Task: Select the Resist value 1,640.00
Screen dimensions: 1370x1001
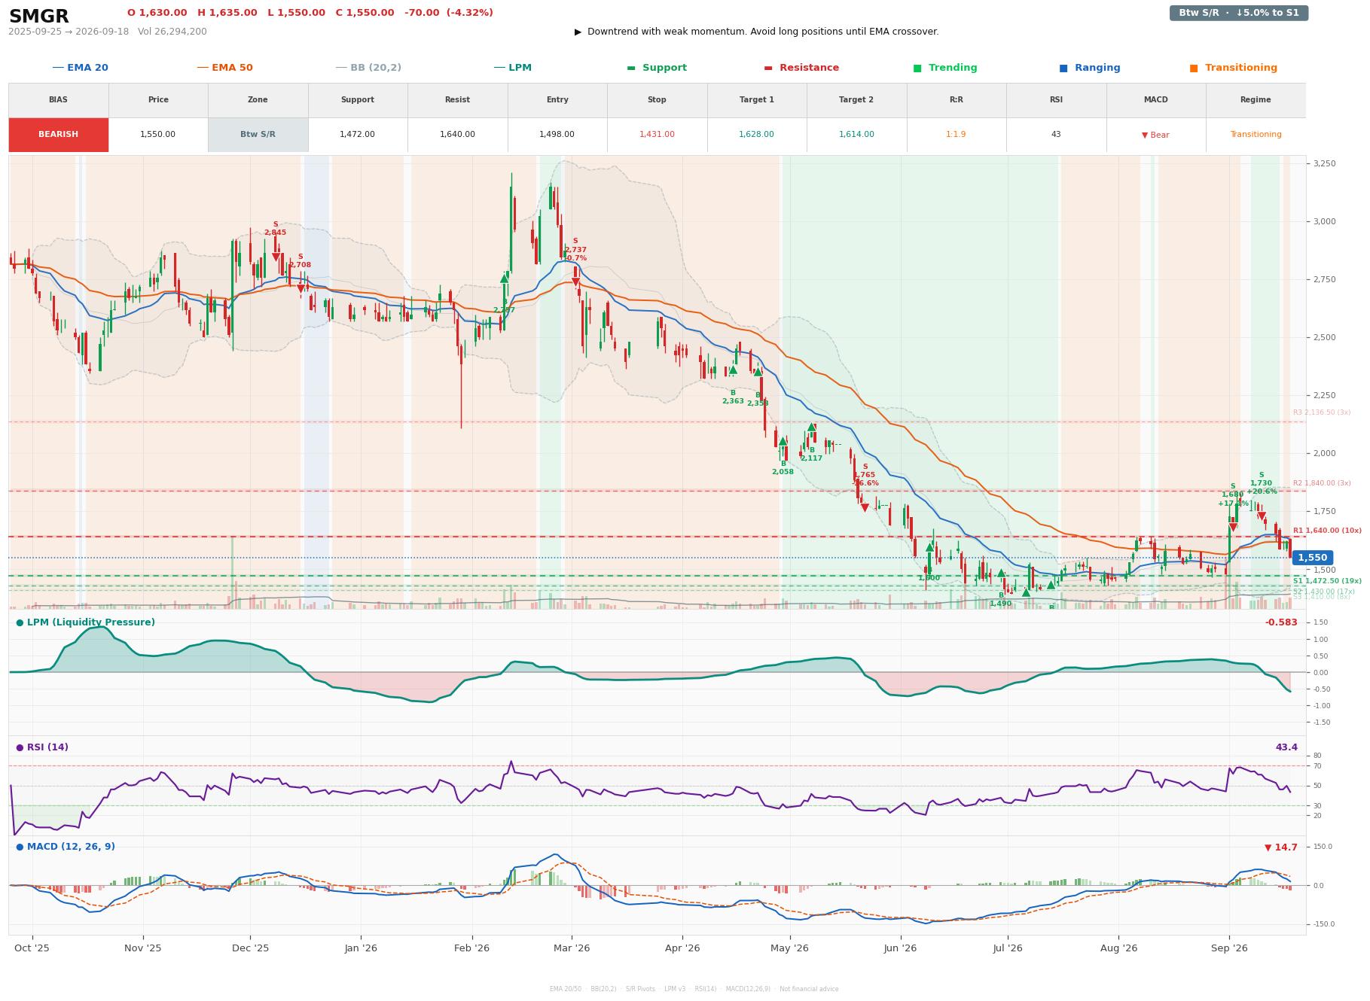Action: click(x=458, y=135)
